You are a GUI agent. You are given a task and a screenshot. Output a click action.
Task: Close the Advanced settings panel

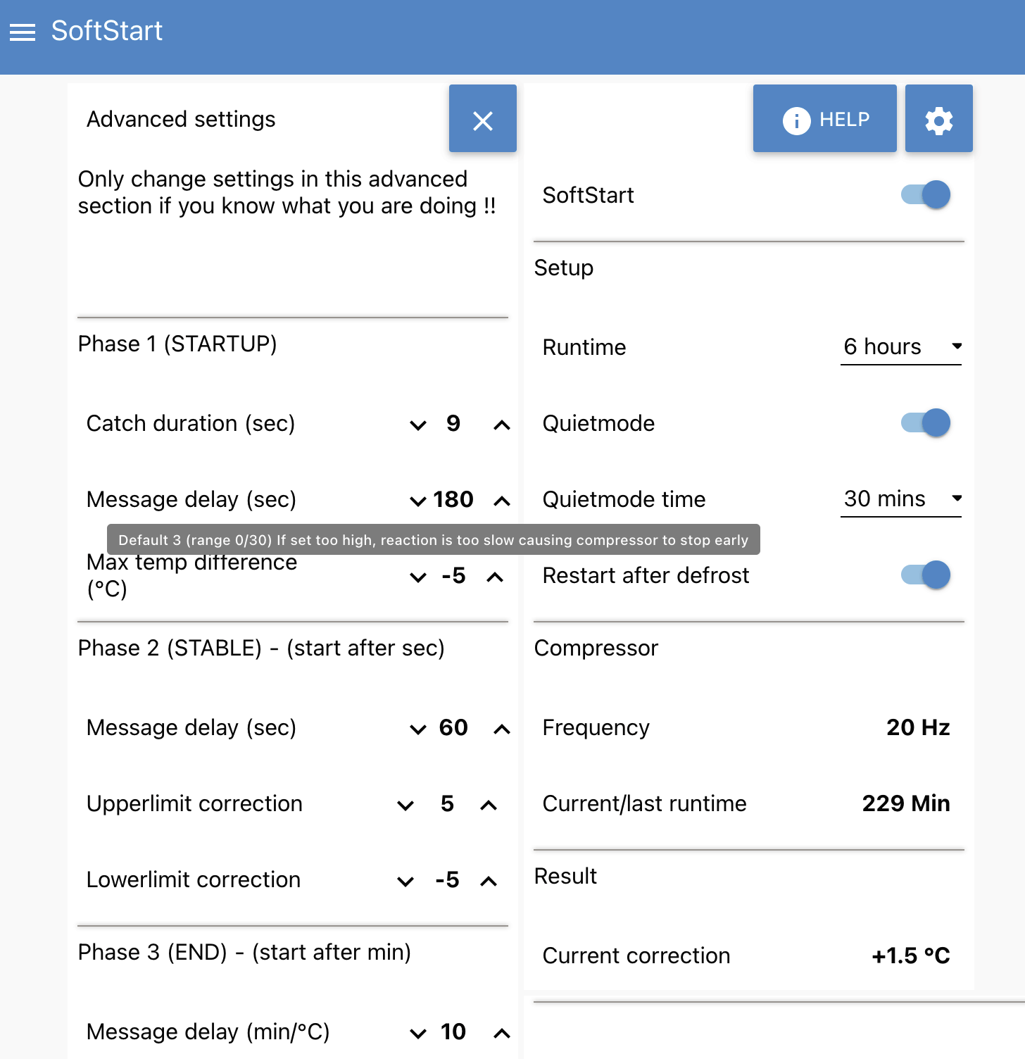tap(482, 120)
